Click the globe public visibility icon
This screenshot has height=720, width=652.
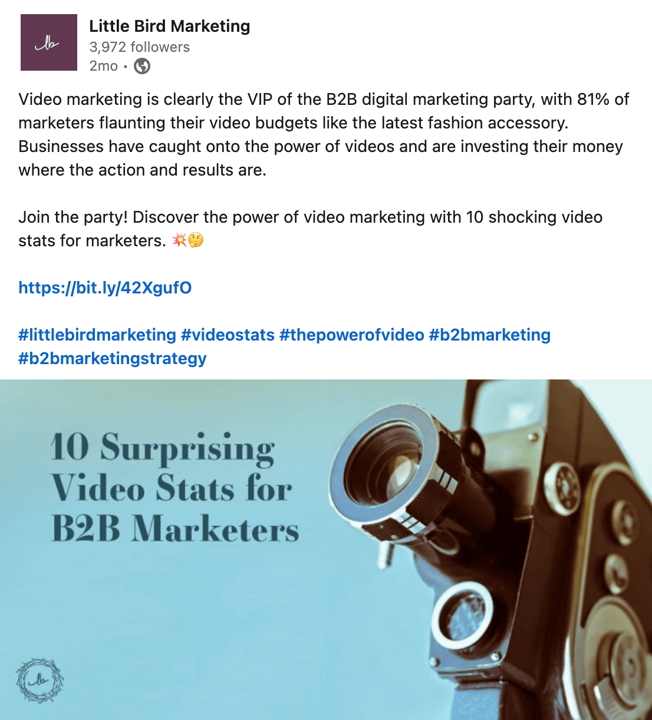142,66
